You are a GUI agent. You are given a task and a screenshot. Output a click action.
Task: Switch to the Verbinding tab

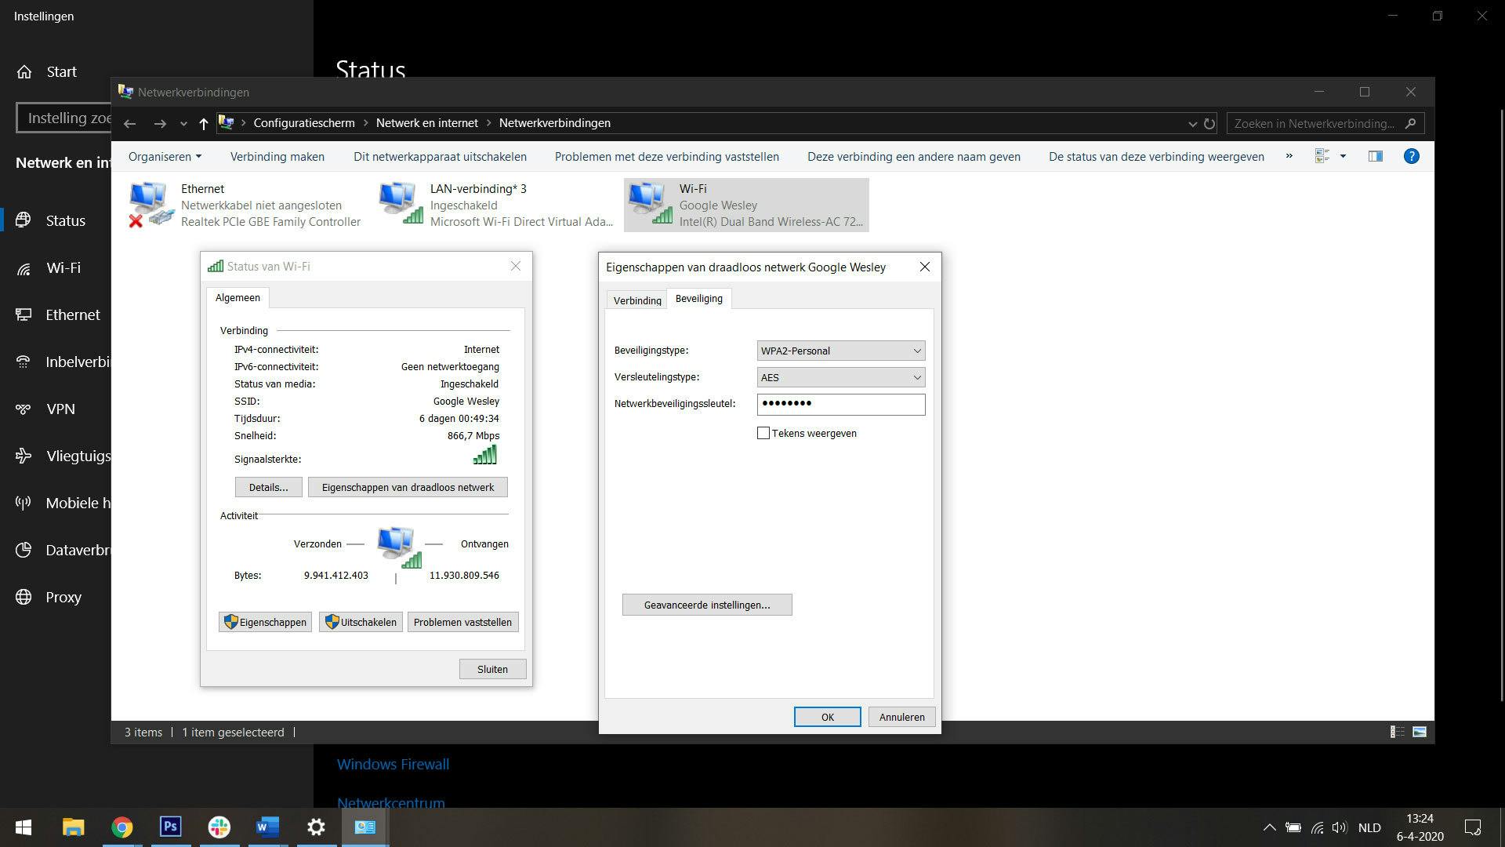[636, 300]
